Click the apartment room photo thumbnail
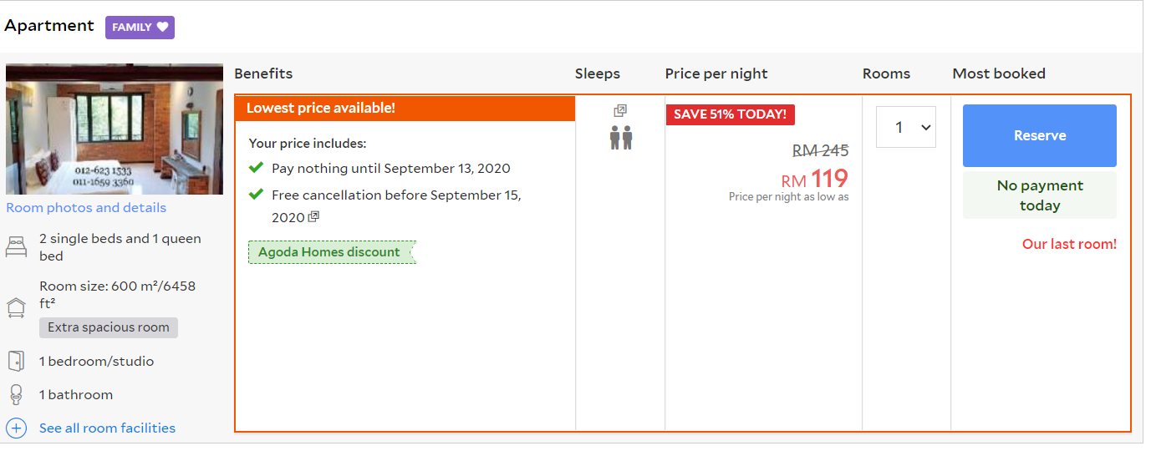 (x=115, y=129)
